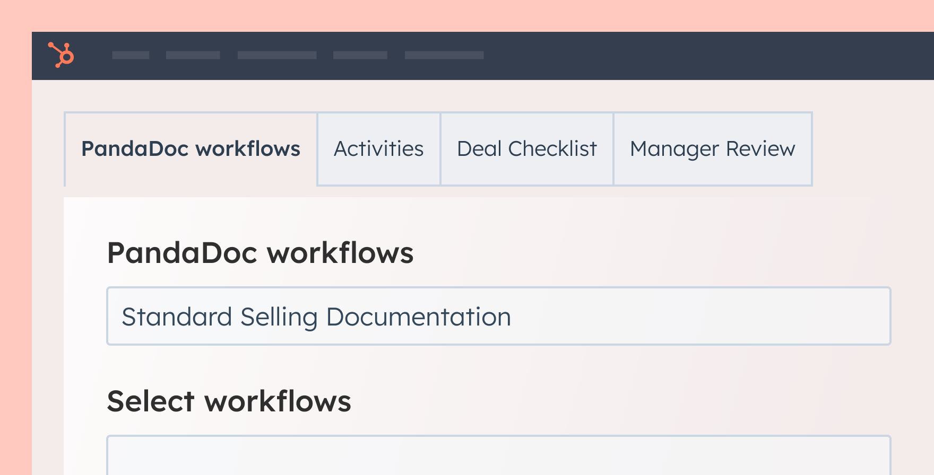This screenshot has width=934, height=475.
Task: Click the Select workflows heading
Action: coord(229,401)
